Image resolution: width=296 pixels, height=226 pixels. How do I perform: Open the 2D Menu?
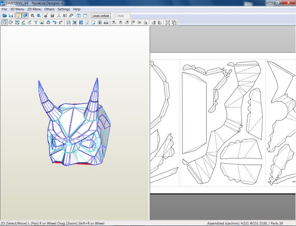[34, 9]
